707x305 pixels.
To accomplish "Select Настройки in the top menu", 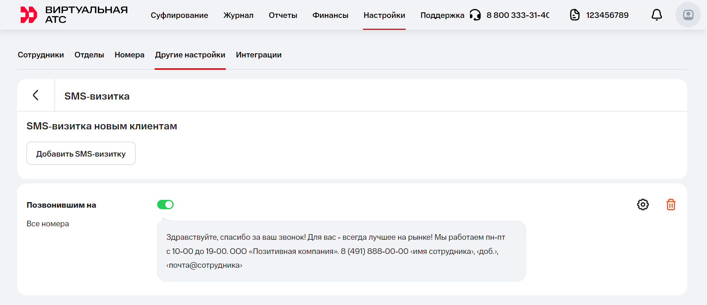I will pyautogui.click(x=384, y=15).
